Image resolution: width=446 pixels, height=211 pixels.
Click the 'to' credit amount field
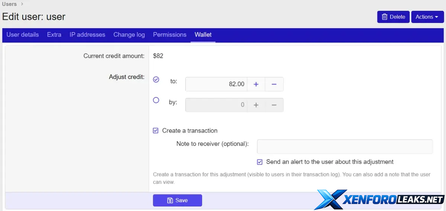click(x=216, y=84)
